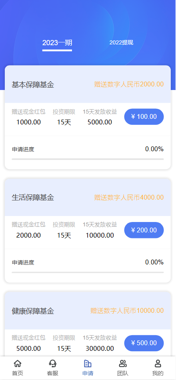
Task: Click the ¥ 100.00 button
Action: click(x=144, y=116)
